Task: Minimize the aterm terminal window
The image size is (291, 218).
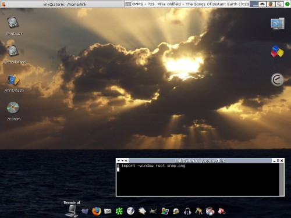Action: coord(274,160)
